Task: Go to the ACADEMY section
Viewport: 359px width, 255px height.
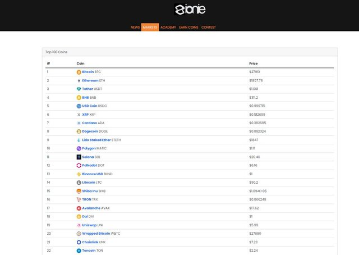Action: coord(168,28)
